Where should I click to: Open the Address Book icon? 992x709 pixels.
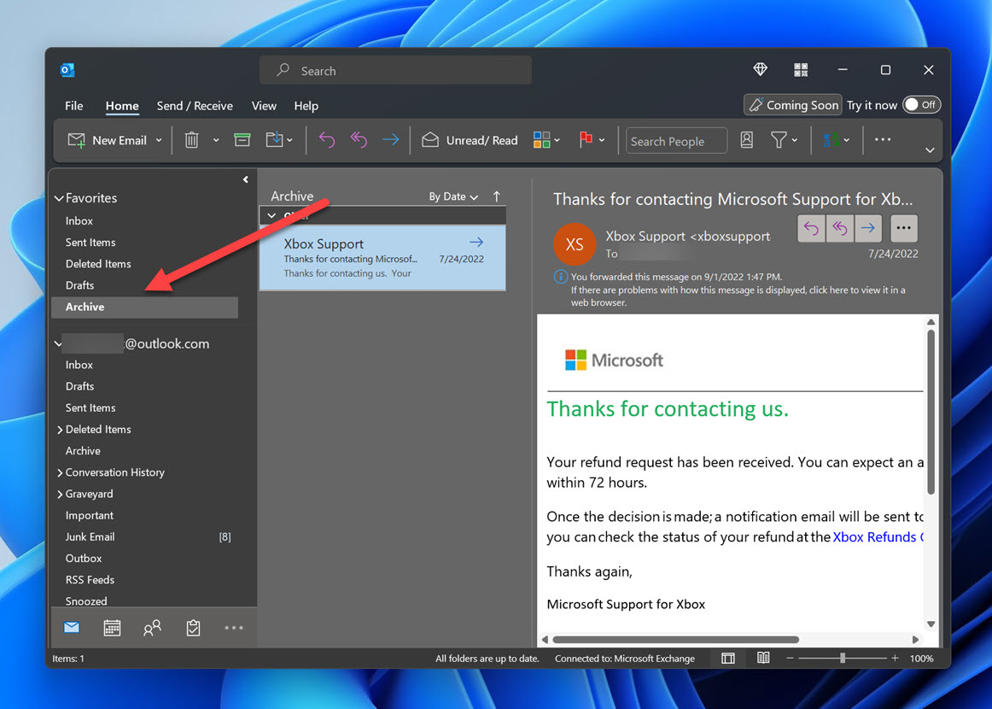pos(746,140)
